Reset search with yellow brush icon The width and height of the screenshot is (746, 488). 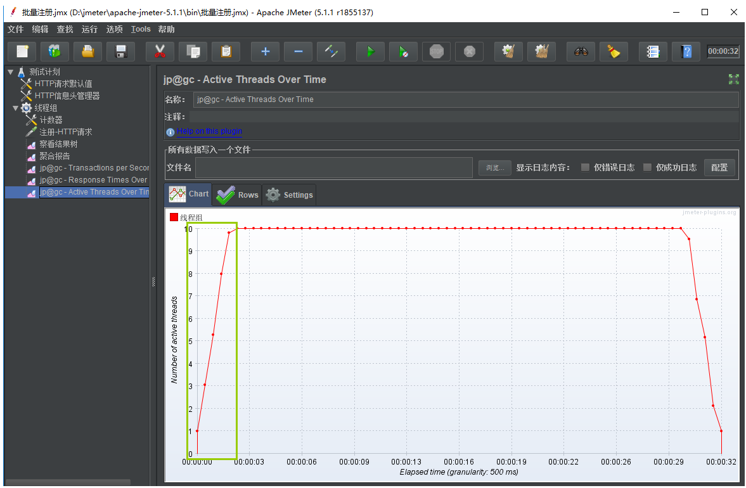point(614,51)
